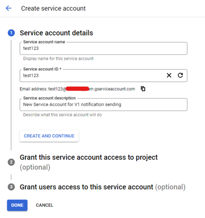205x218 pixels.
Task: Click the Describe what this account will do hint
Action: click(x=62, y=115)
